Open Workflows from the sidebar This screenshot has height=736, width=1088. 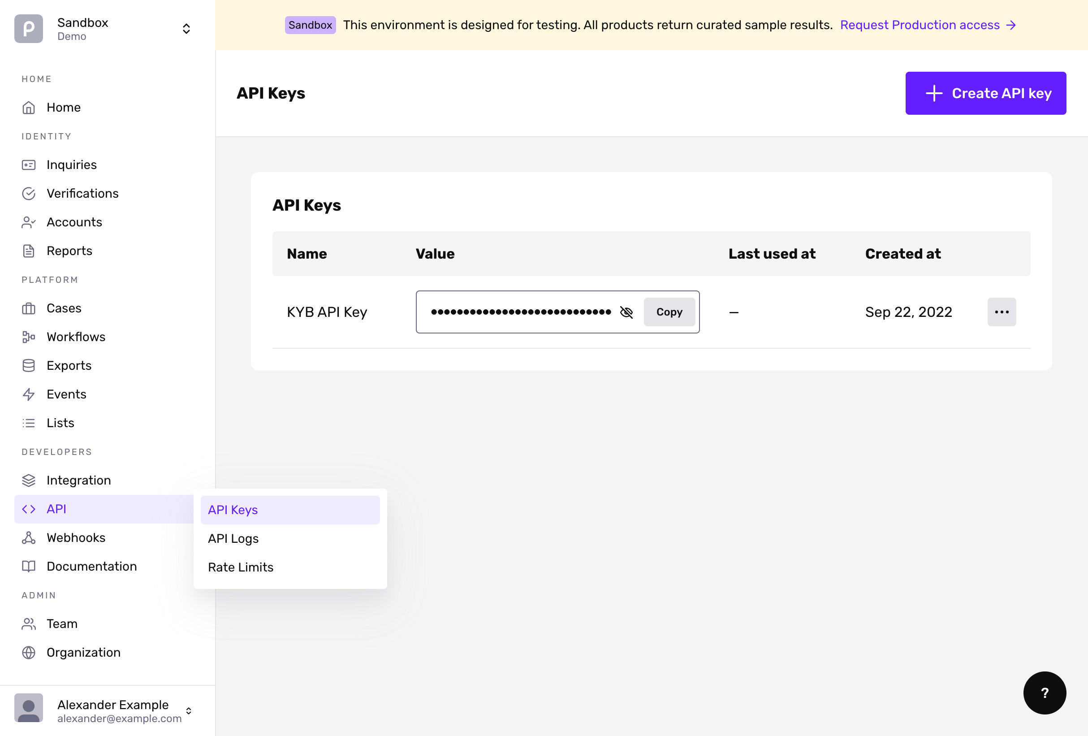click(76, 337)
